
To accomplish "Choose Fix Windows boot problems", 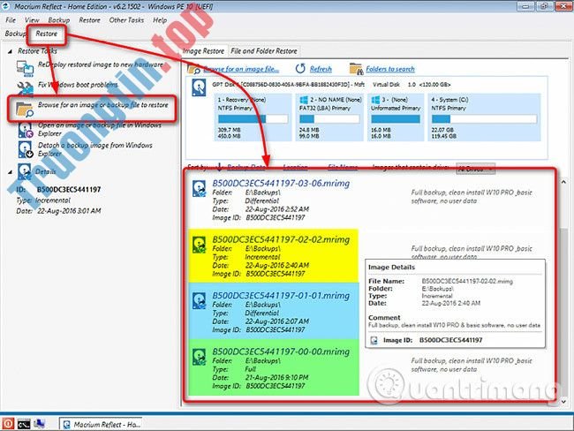I will tap(78, 85).
